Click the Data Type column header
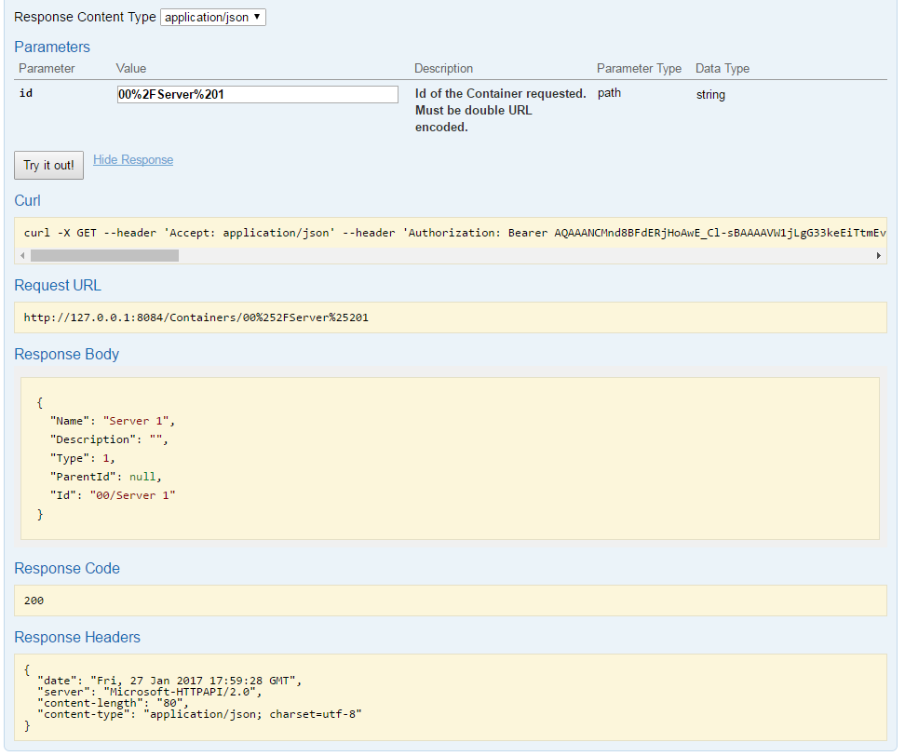Image resolution: width=905 pixels, height=756 pixels. [722, 68]
